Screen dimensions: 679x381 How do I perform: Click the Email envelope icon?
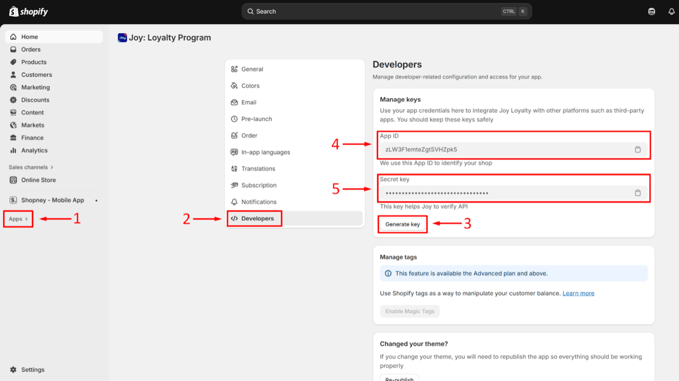point(234,102)
